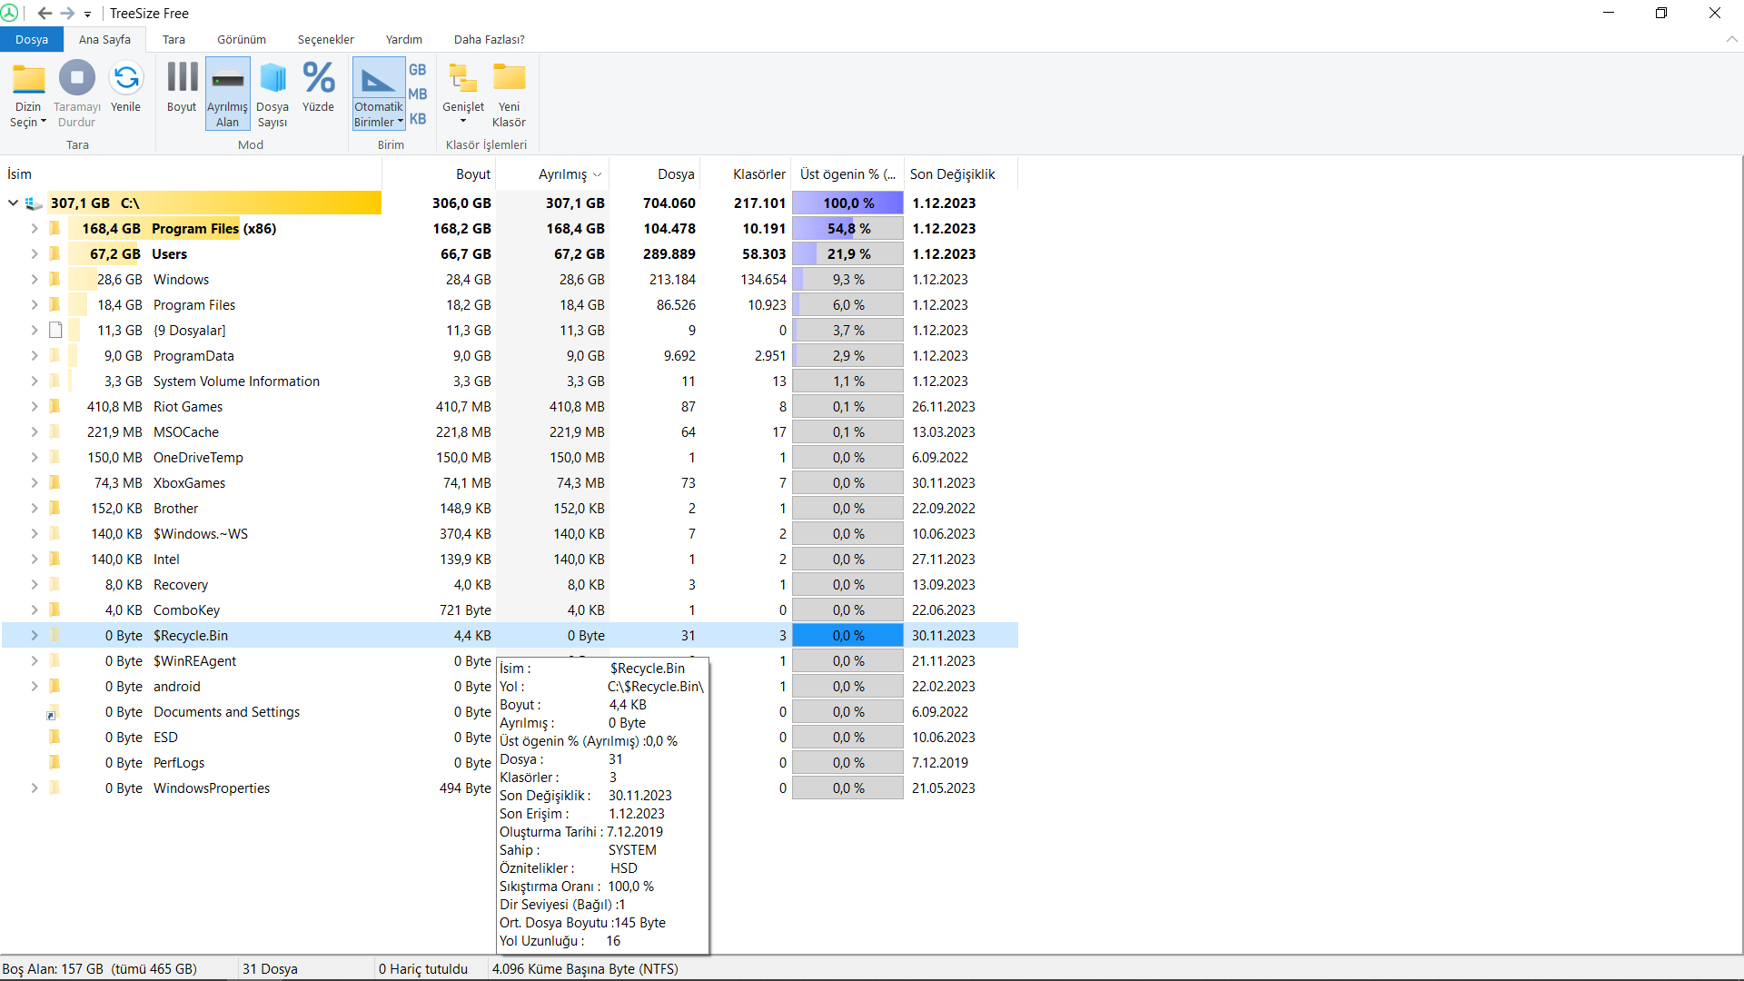Expand the Program Files (x86) folder
Image resolution: width=1744 pixels, height=981 pixels.
click(x=35, y=229)
